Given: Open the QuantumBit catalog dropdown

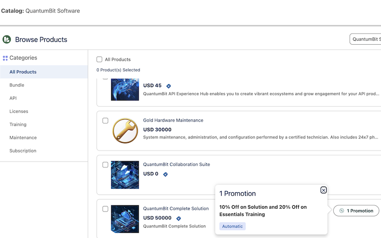Looking at the screenshot, I should pos(365,39).
